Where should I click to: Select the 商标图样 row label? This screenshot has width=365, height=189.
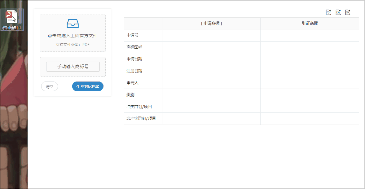134,47
